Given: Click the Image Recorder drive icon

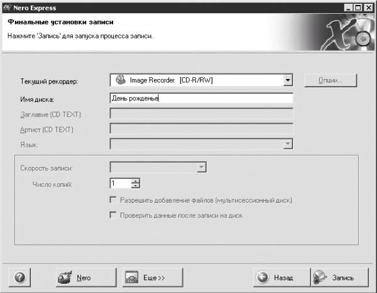Looking at the screenshot, I should tap(120, 80).
